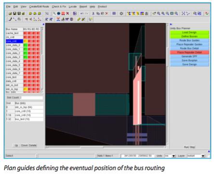
Task: Click the green pencil icon in second toolbar row
Action: click(x=79, y=19)
